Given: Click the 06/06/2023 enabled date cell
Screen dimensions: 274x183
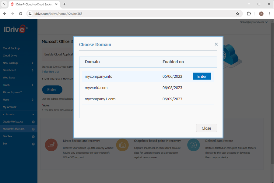Looking at the screenshot, I should point(172,76).
